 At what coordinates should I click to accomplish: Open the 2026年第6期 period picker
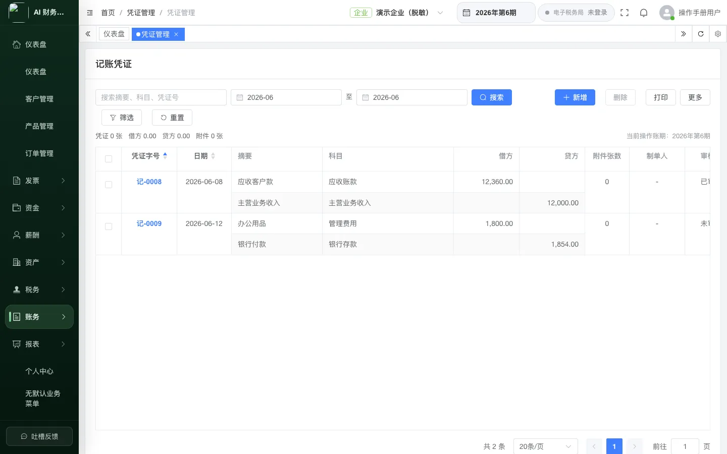(496, 13)
